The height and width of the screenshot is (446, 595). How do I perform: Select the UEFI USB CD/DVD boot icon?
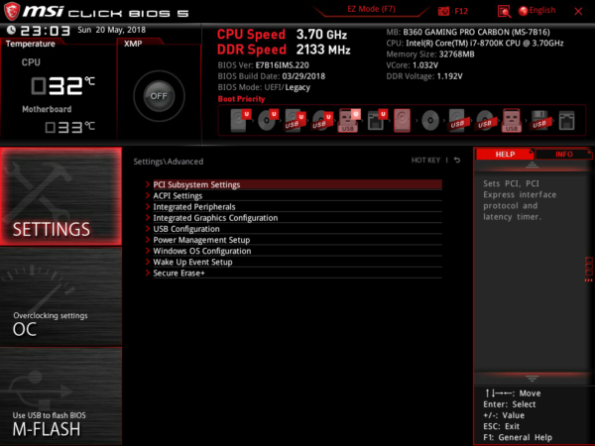tap(322, 120)
